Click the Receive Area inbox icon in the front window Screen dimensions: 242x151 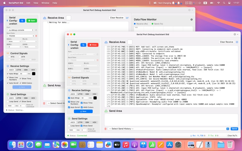tap(106, 42)
